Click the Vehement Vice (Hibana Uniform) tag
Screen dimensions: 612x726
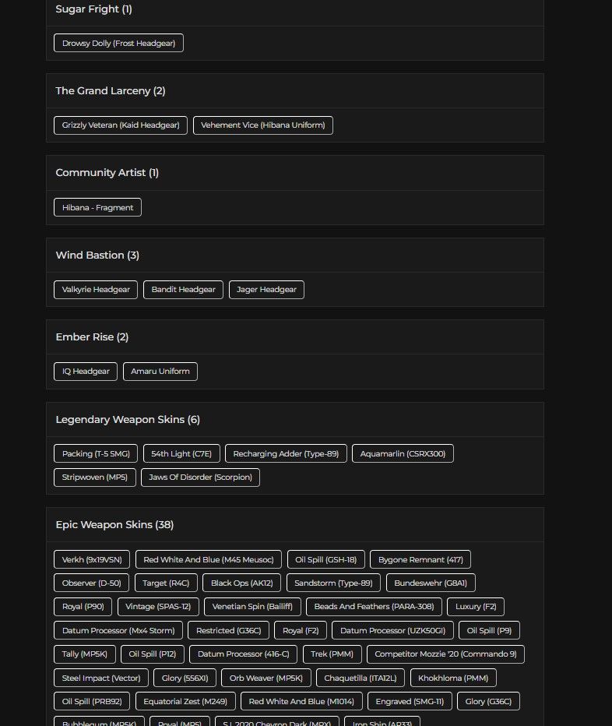click(x=263, y=125)
